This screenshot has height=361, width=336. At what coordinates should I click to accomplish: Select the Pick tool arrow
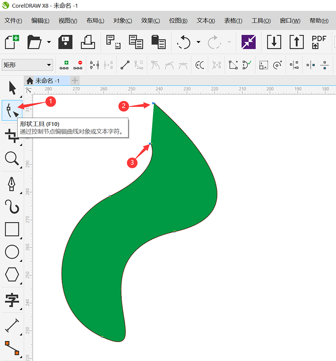tap(12, 88)
